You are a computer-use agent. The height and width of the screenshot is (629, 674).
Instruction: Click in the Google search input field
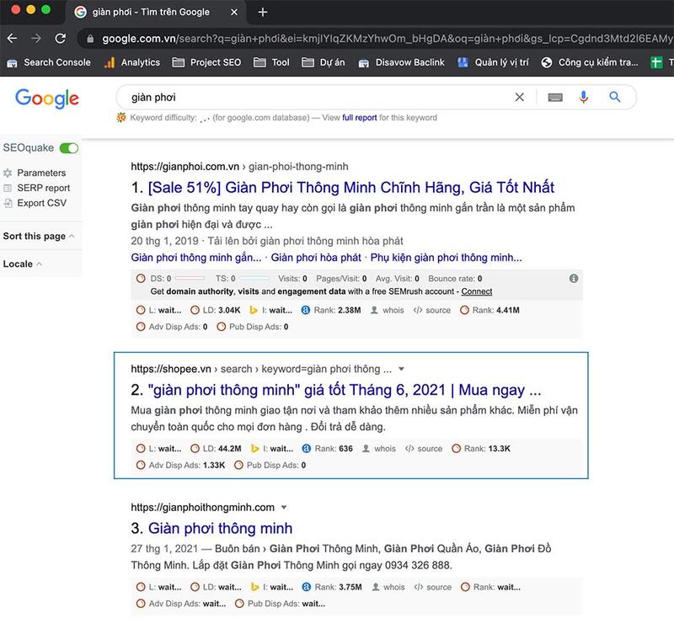tap(312, 98)
